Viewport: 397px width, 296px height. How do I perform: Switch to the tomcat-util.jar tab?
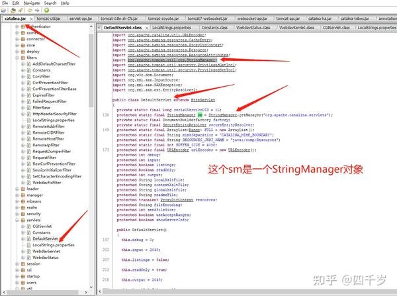(x=48, y=19)
